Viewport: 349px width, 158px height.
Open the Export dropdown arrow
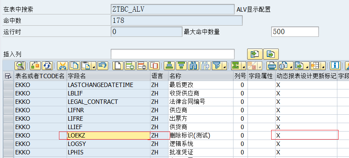click(x=307, y=66)
